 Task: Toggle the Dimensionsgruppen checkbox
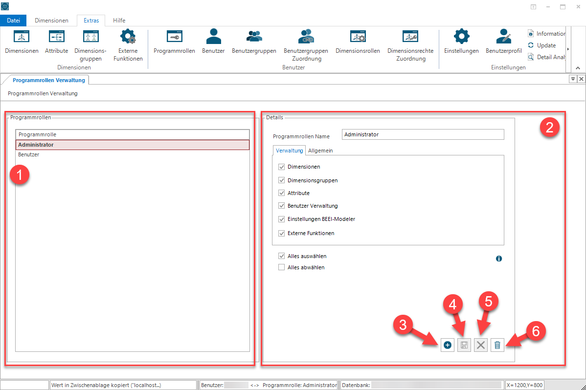coord(281,180)
